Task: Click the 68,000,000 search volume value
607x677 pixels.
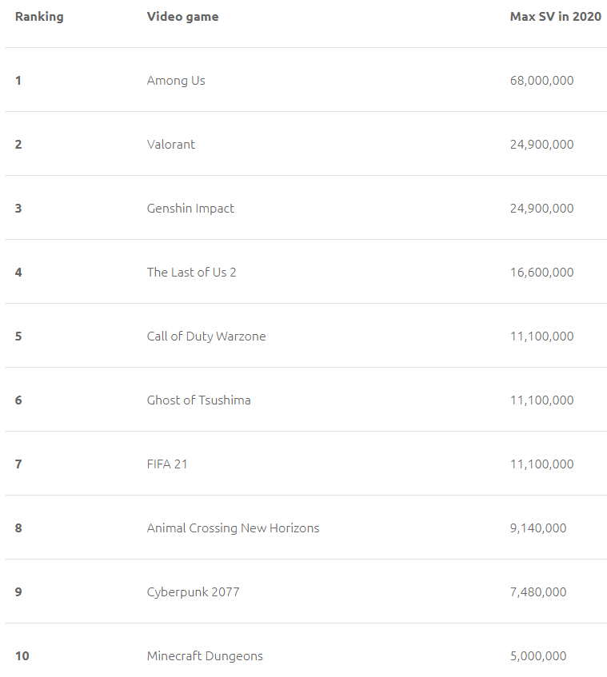Action: 541,81
